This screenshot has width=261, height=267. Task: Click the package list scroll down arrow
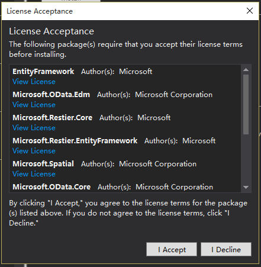point(246,187)
